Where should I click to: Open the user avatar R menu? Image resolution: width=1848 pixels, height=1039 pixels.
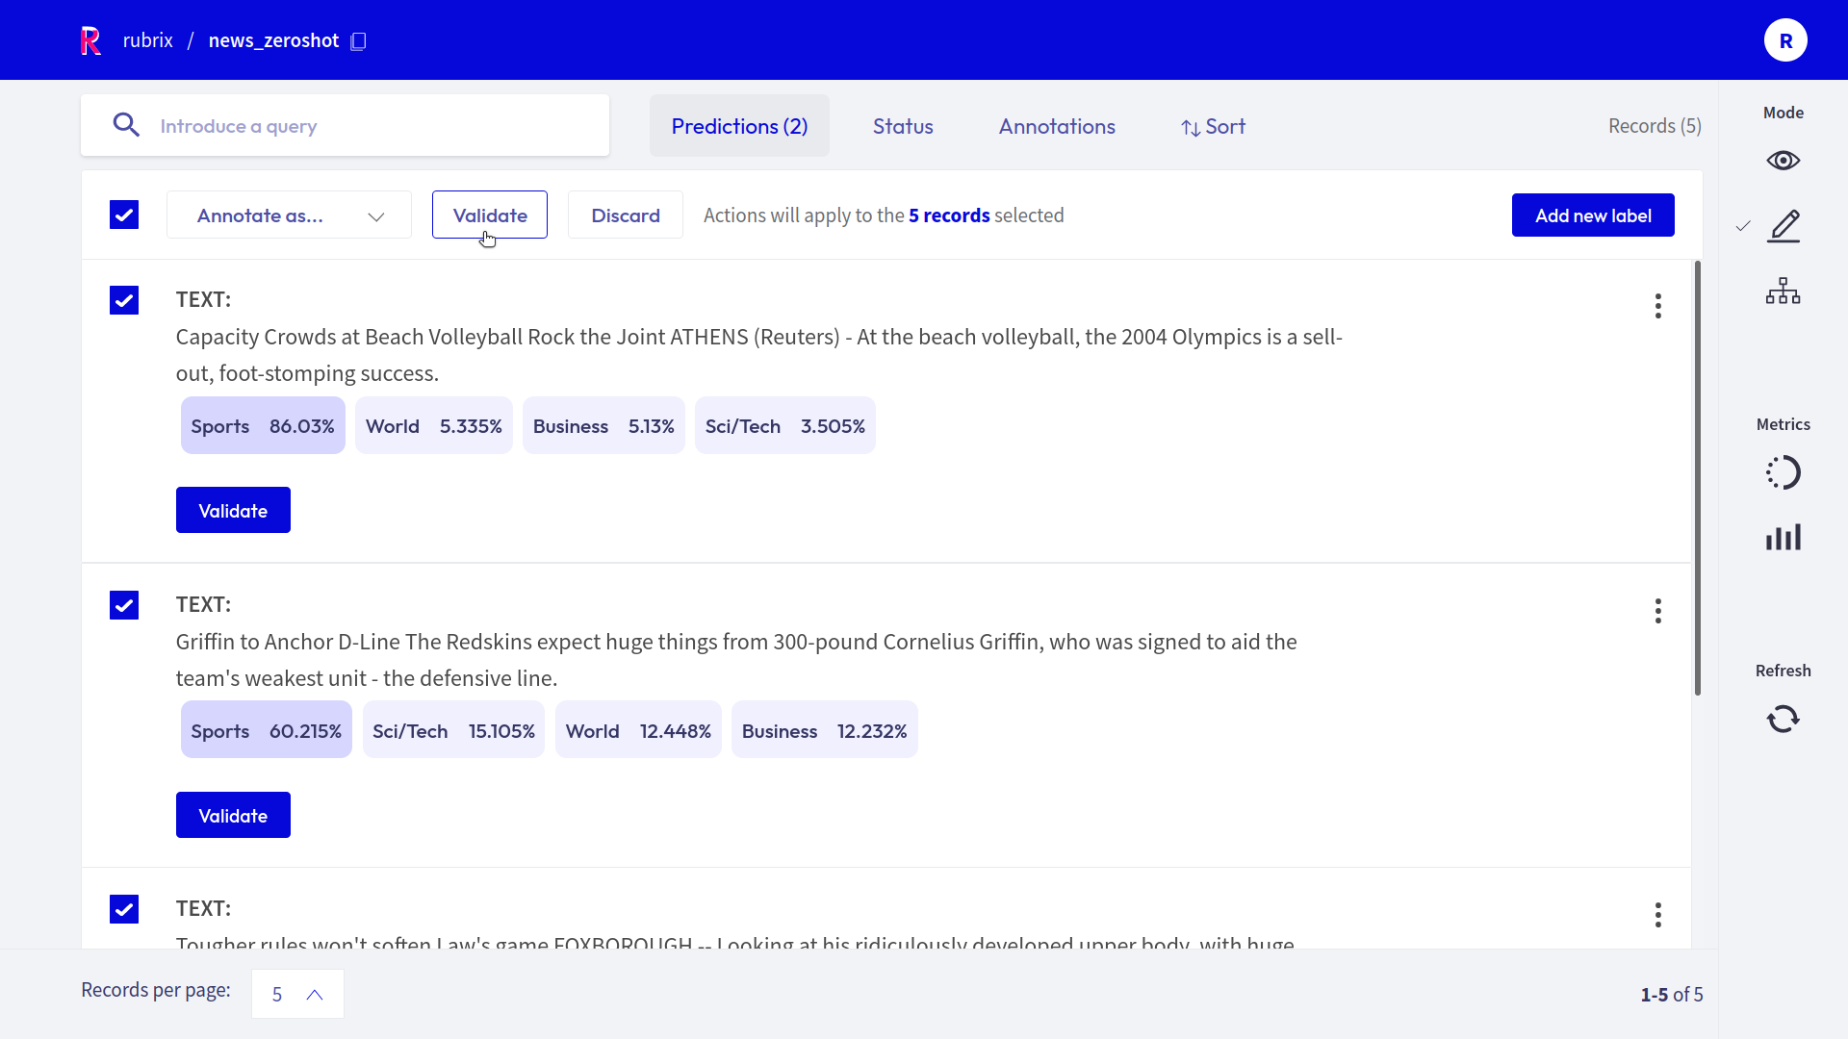(x=1785, y=40)
